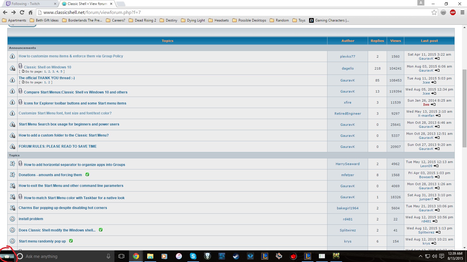Viewport: 467px width, 262px height.
Task: Reload the page with the refresh button
Action: [22, 12]
